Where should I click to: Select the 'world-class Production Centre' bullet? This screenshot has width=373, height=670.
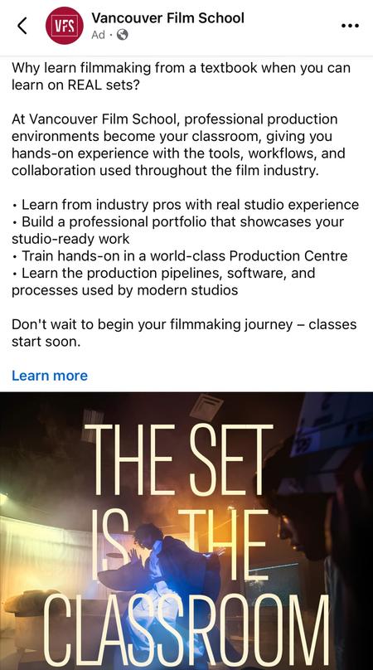[x=179, y=256]
